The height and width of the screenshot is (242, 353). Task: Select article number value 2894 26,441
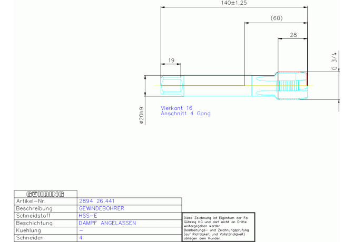[x=96, y=201]
